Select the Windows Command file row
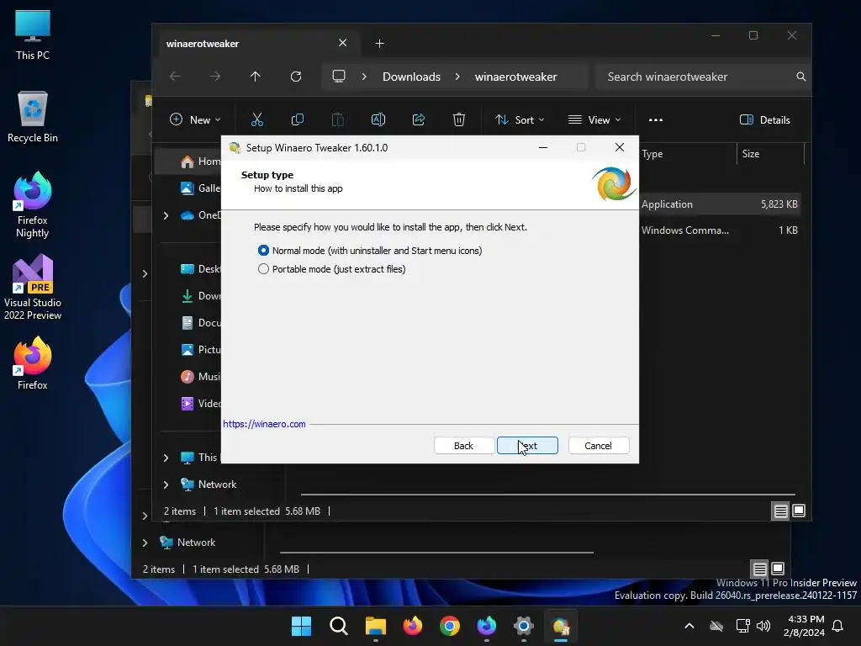The width and height of the screenshot is (861, 646). point(720,230)
